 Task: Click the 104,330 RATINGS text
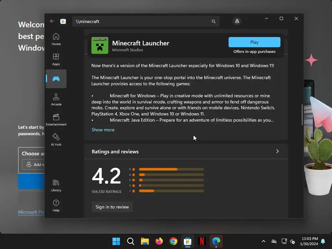coord(106,192)
